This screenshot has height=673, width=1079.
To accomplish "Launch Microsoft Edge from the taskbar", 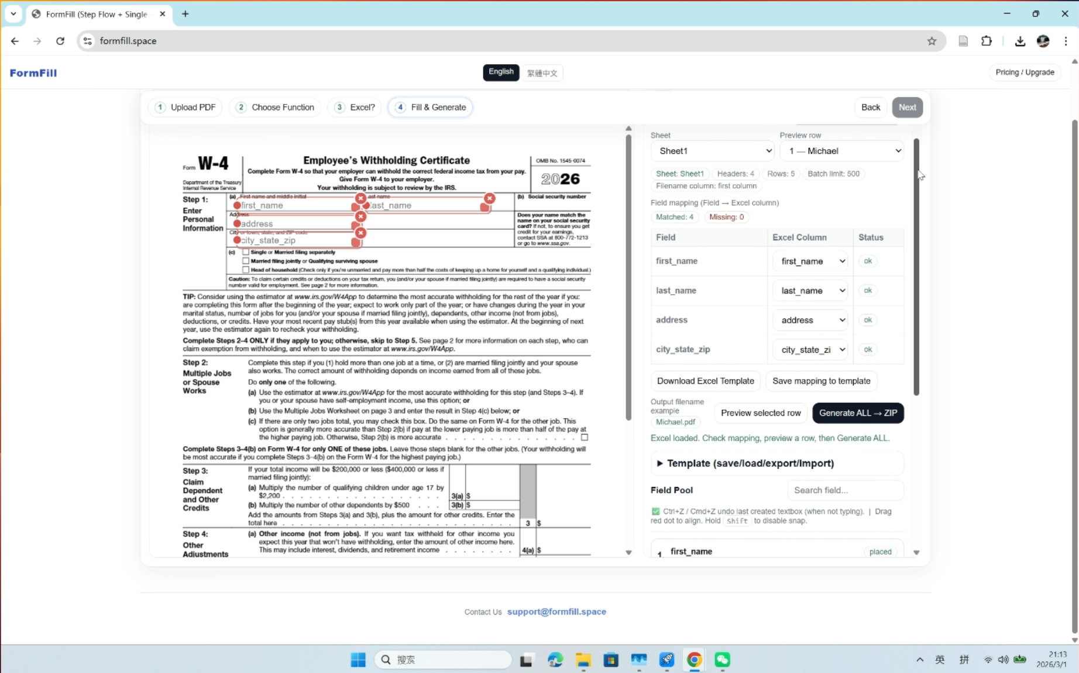I will pos(554,660).
